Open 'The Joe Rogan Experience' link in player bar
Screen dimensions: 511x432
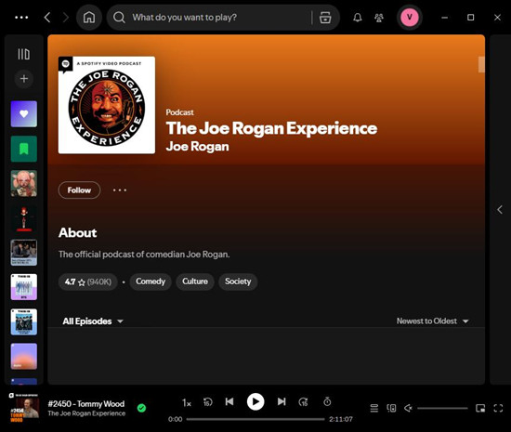click(86, 413)
